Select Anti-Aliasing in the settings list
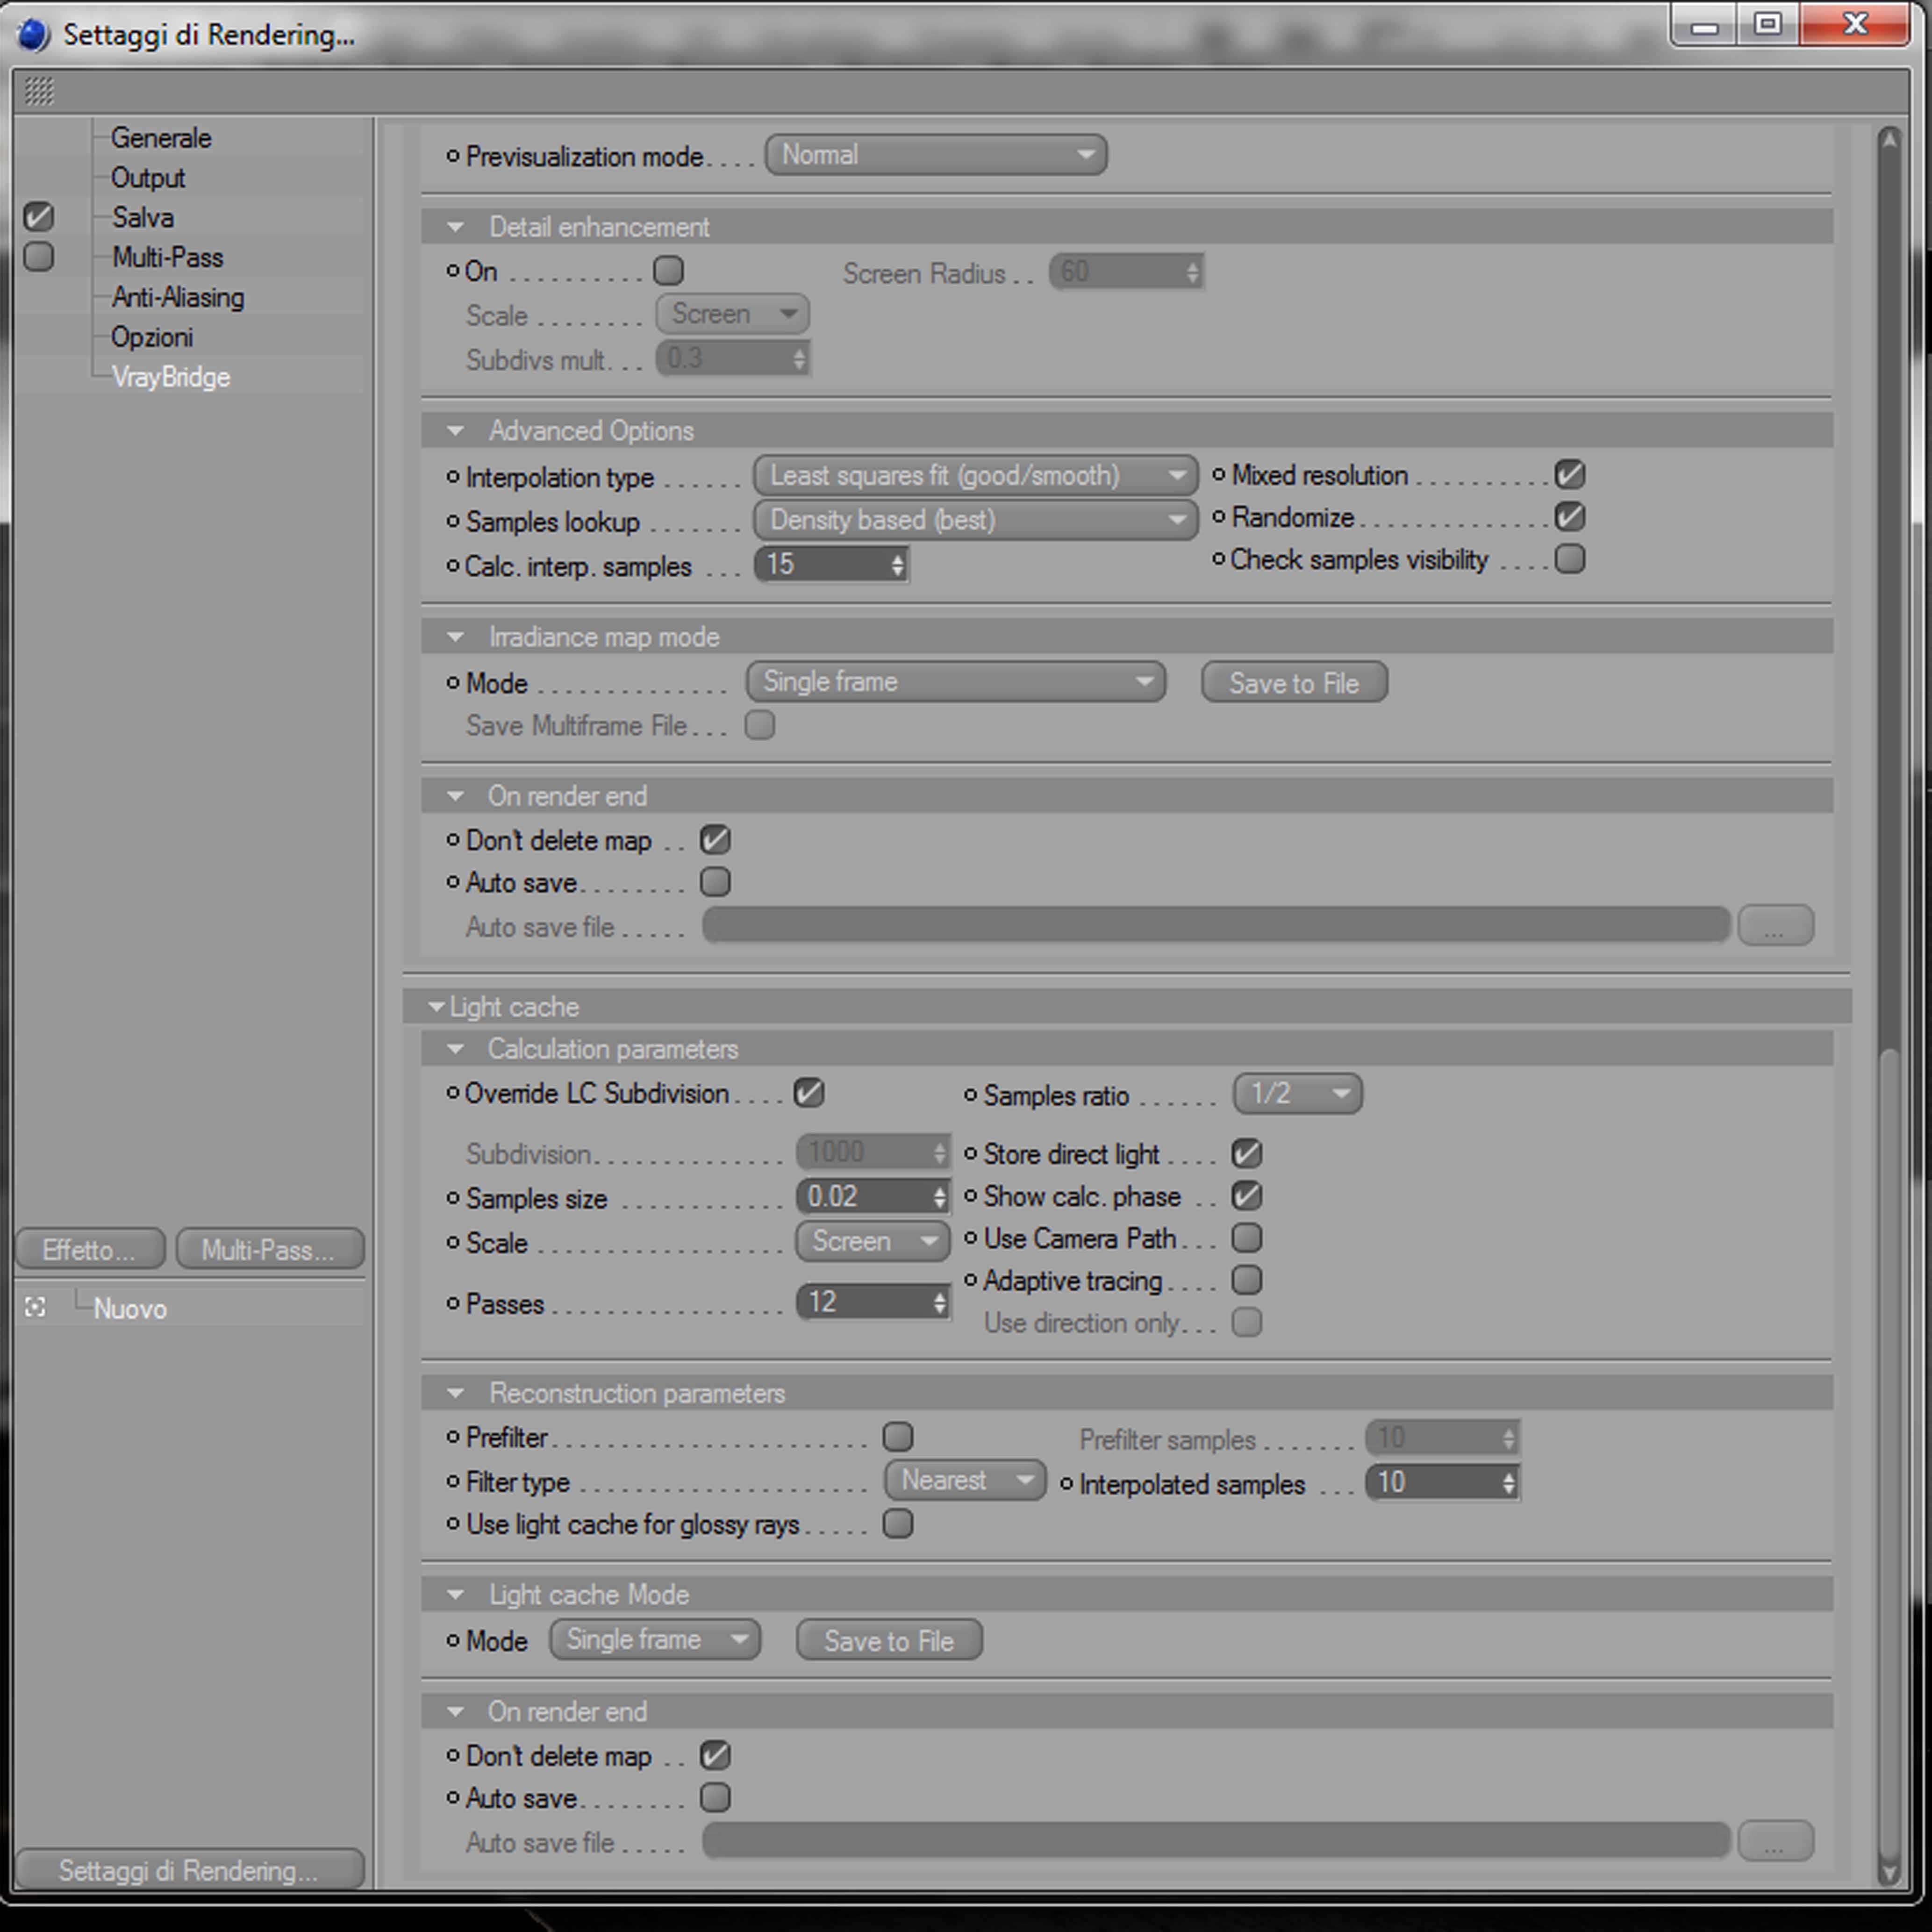The width and height of the screenshot is (1932, 1932). click(x=178, y=297)
